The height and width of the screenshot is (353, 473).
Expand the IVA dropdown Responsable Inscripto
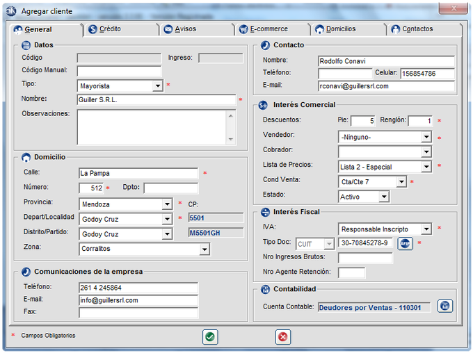point(426,229)
